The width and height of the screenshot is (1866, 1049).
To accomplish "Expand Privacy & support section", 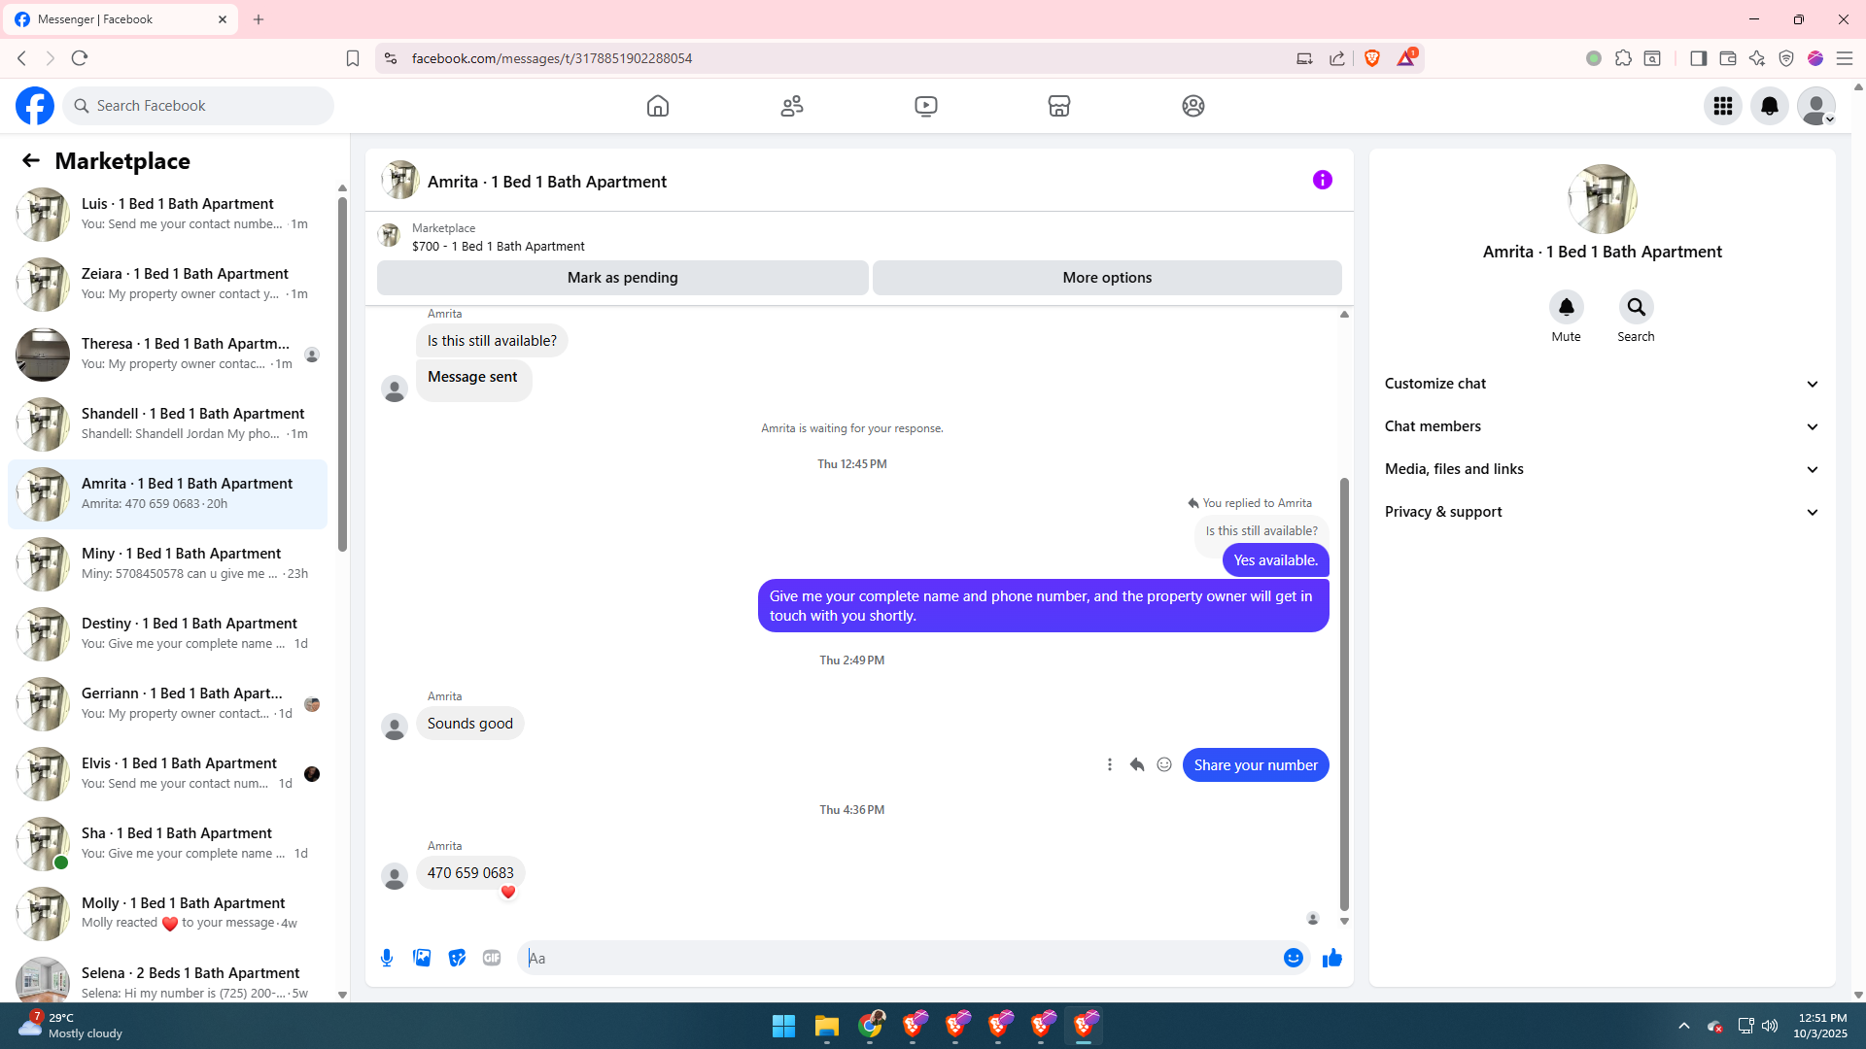I will (1603, 512).
